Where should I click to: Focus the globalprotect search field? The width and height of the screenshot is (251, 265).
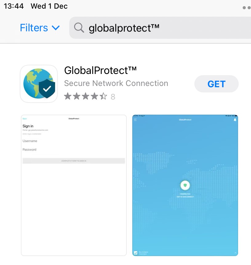click(160, 28)
